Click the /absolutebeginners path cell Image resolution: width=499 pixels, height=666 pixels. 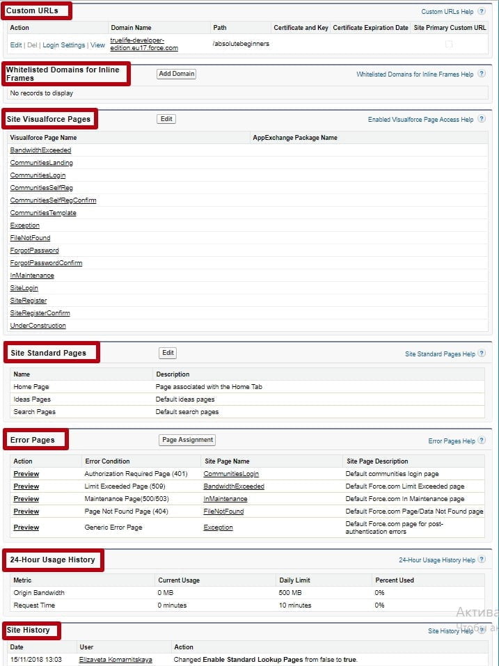pos(241,44)
